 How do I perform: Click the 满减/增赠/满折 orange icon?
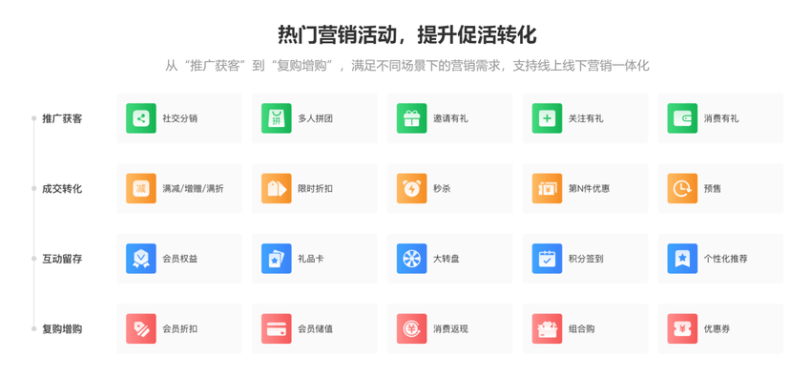[x=141, y=188]
